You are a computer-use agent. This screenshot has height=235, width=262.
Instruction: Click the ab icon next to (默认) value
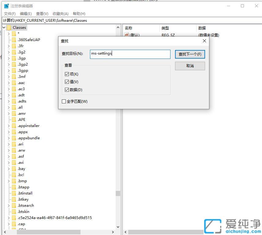pos(126,35)
